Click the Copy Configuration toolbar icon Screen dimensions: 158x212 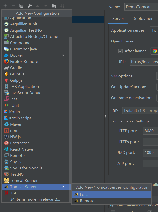(x=21, y=6)
